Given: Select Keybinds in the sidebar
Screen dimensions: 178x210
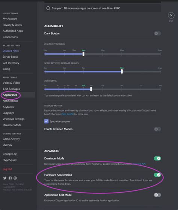Looking at the screenshot, I should [x=8, y=107].
